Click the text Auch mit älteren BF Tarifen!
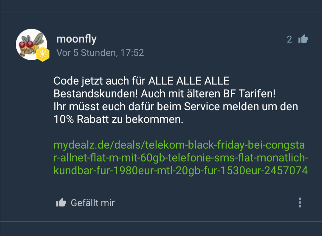This screenshot has height=236, width=322. coord(208,94)
